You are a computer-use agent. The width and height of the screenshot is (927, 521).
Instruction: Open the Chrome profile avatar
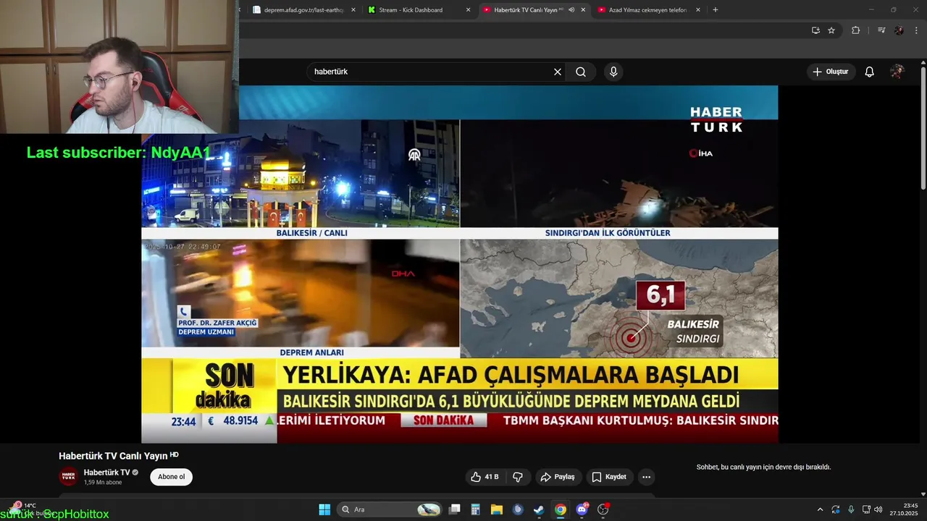pyautogui.click(x=899, y=30)
